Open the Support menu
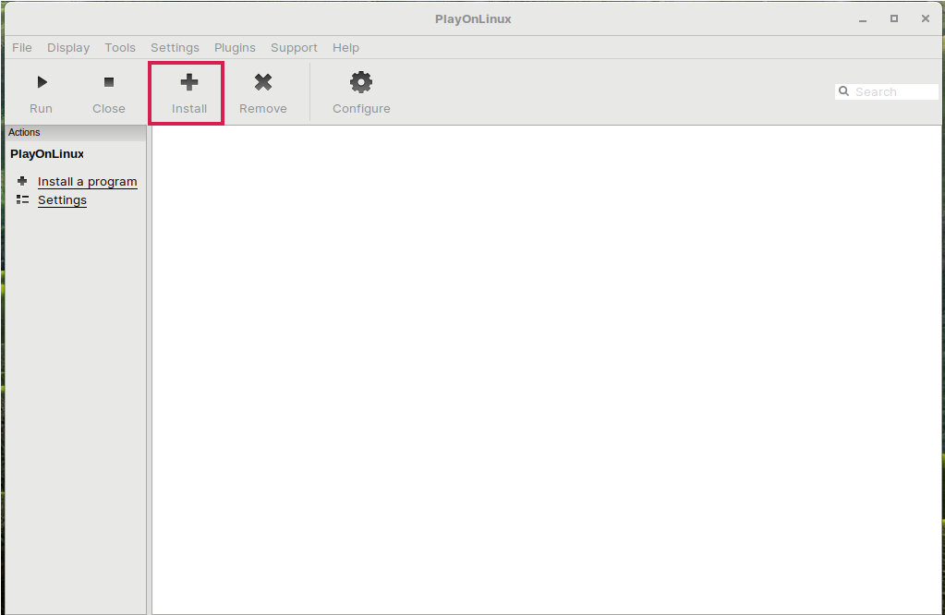The height and width of the screenshot is (615, 945). (x=294, y=48)
